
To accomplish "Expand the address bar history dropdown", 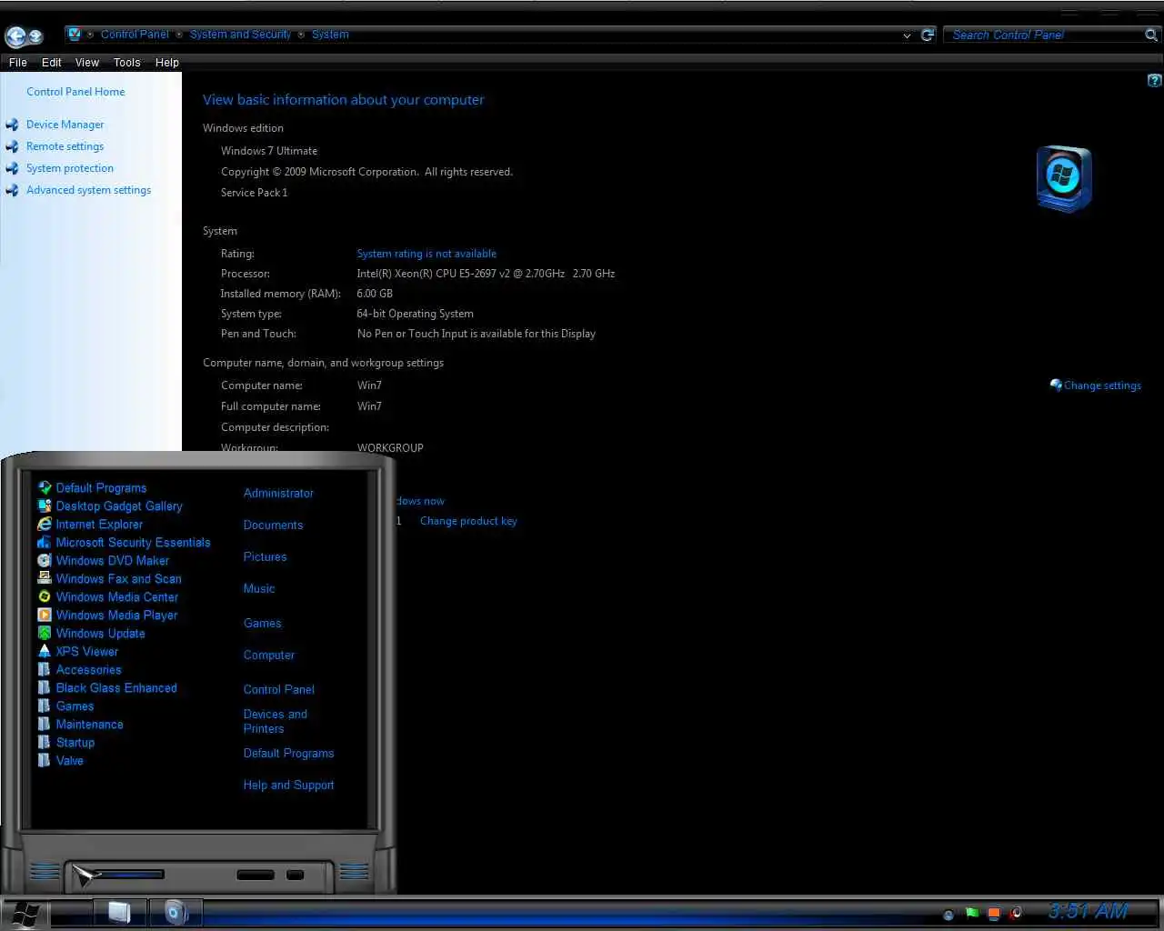I will (907, 35).
